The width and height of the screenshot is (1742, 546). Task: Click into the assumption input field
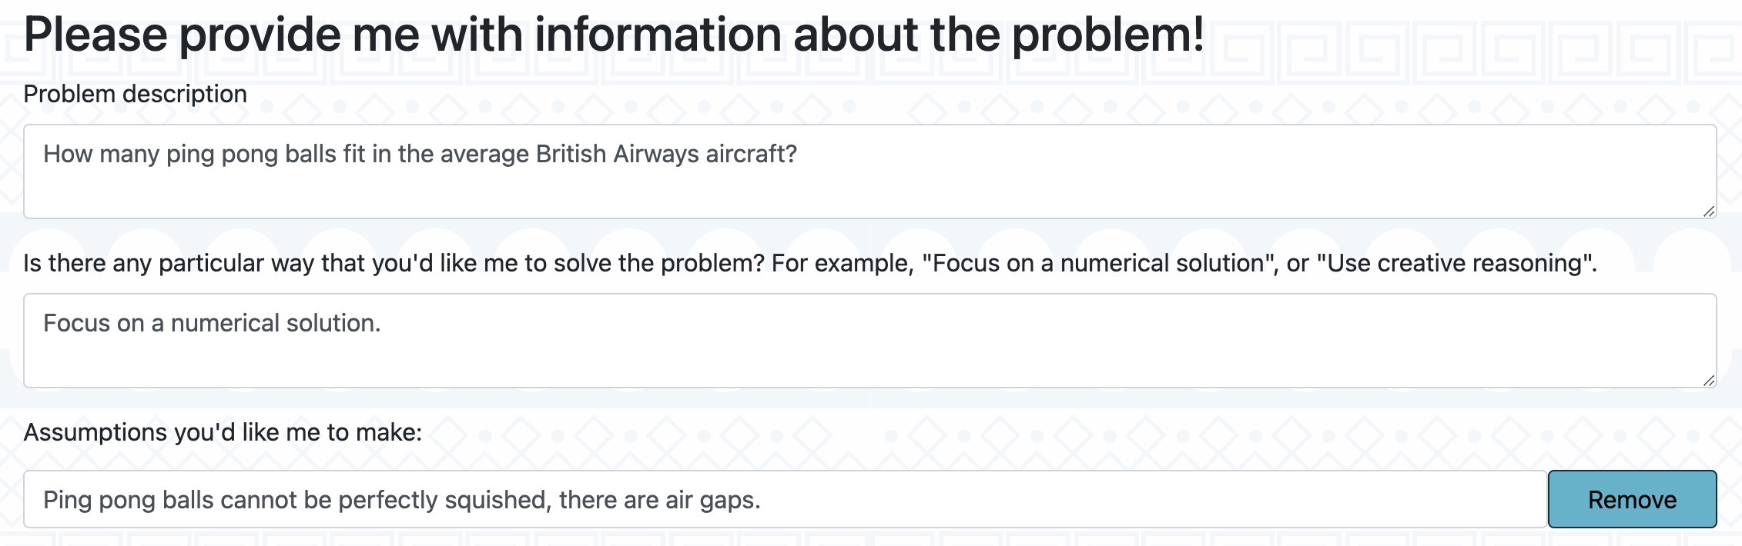(785, 499)
